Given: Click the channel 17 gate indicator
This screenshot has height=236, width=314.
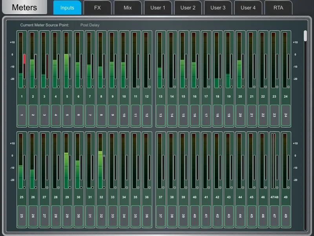Looking at the screenshot, I should pyautogui.click(x=209, y=87).
